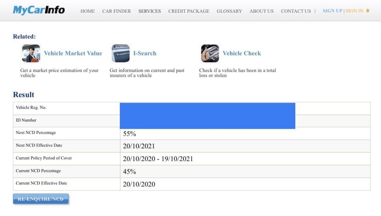Click the Sign In link
The height and width of the screenshot is (216, 381).
click(355, 11)
